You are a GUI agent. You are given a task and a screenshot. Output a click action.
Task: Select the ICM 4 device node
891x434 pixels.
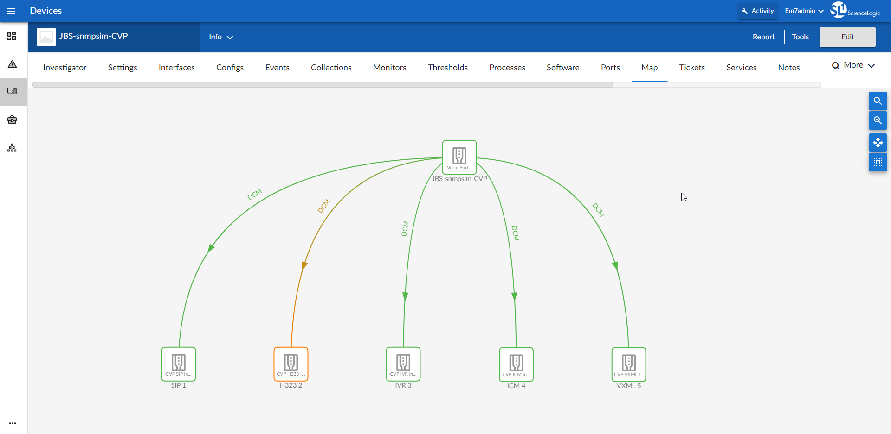[516, 365]
